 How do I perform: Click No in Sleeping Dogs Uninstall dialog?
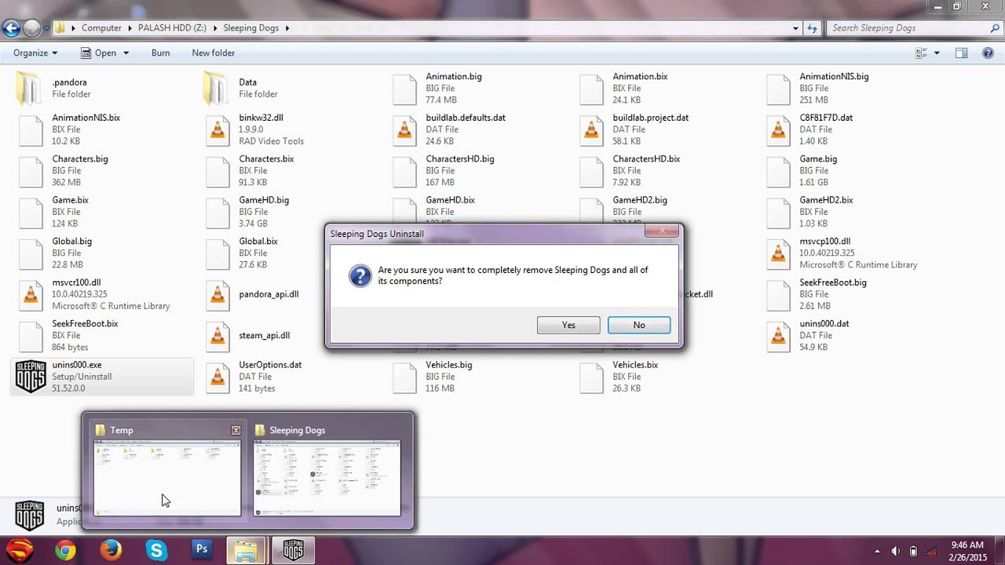(639, 325)
